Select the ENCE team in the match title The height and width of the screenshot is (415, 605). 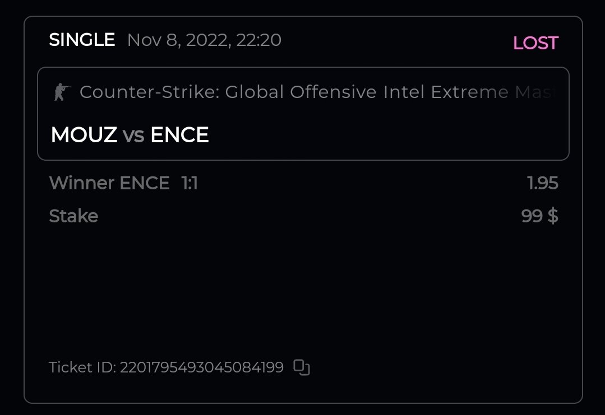(x=179, y=135)
